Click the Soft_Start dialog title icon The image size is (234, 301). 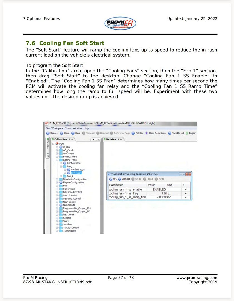tap(109, 174)
